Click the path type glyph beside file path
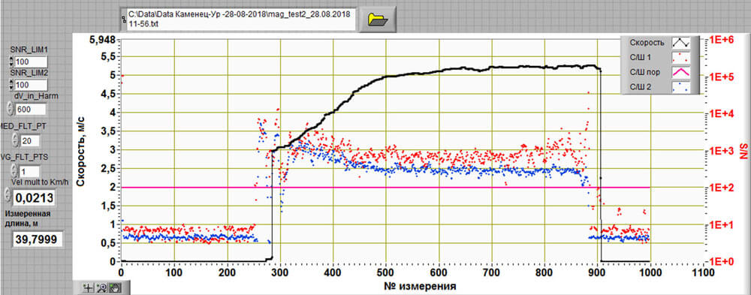This screenshot has width=751, height=295. (x=124, y=20)
